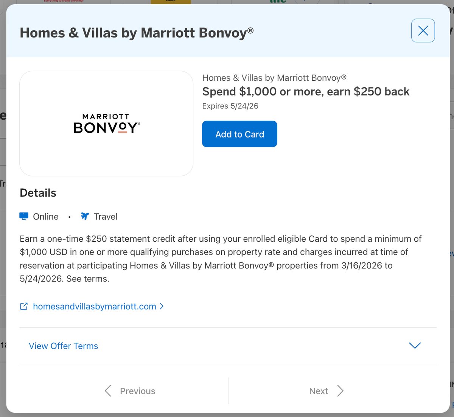Collapse the offer details using the down chevron
Viewport: 454px width, 417px height.
414,345
